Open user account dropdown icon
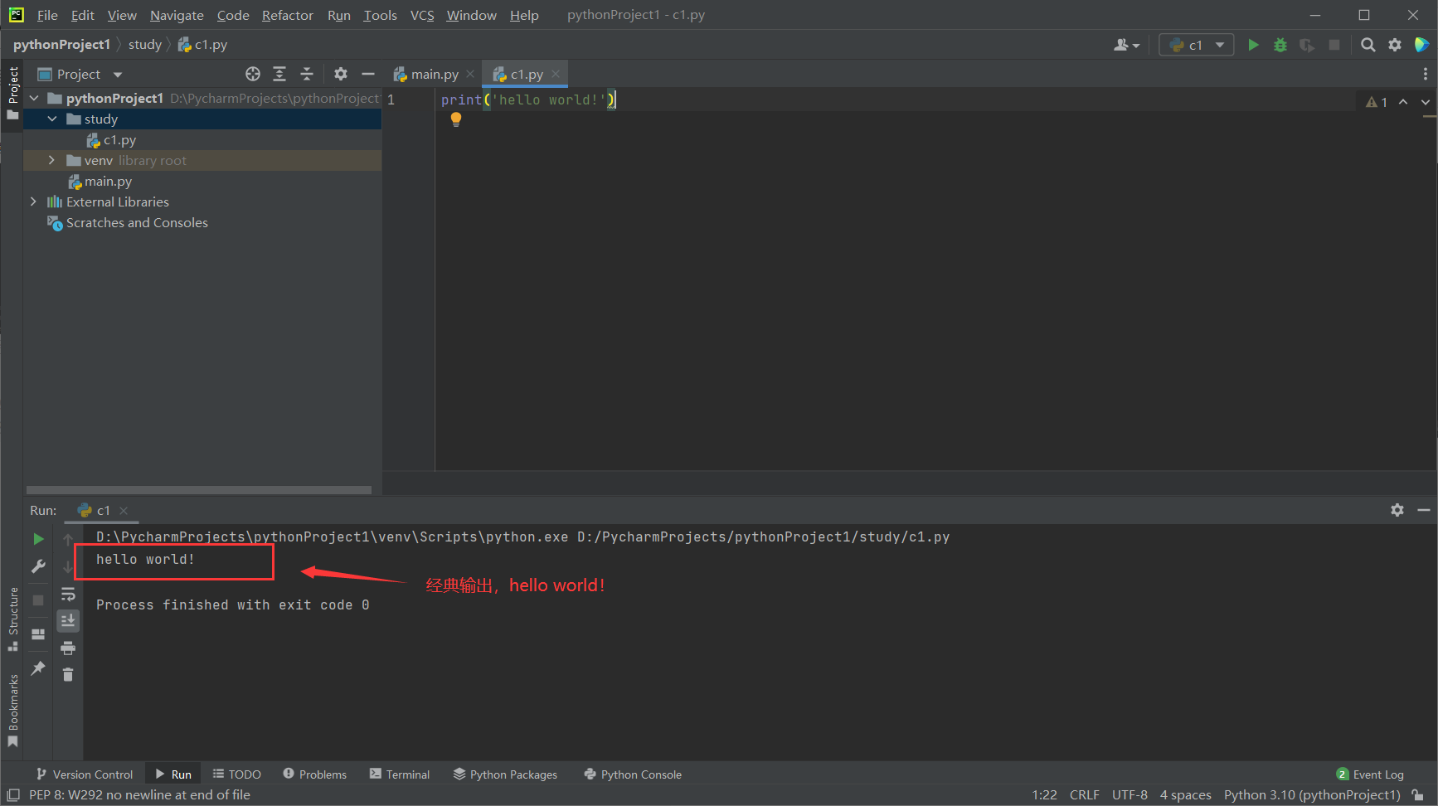The image size is (1438, 806). [1126, 45]
